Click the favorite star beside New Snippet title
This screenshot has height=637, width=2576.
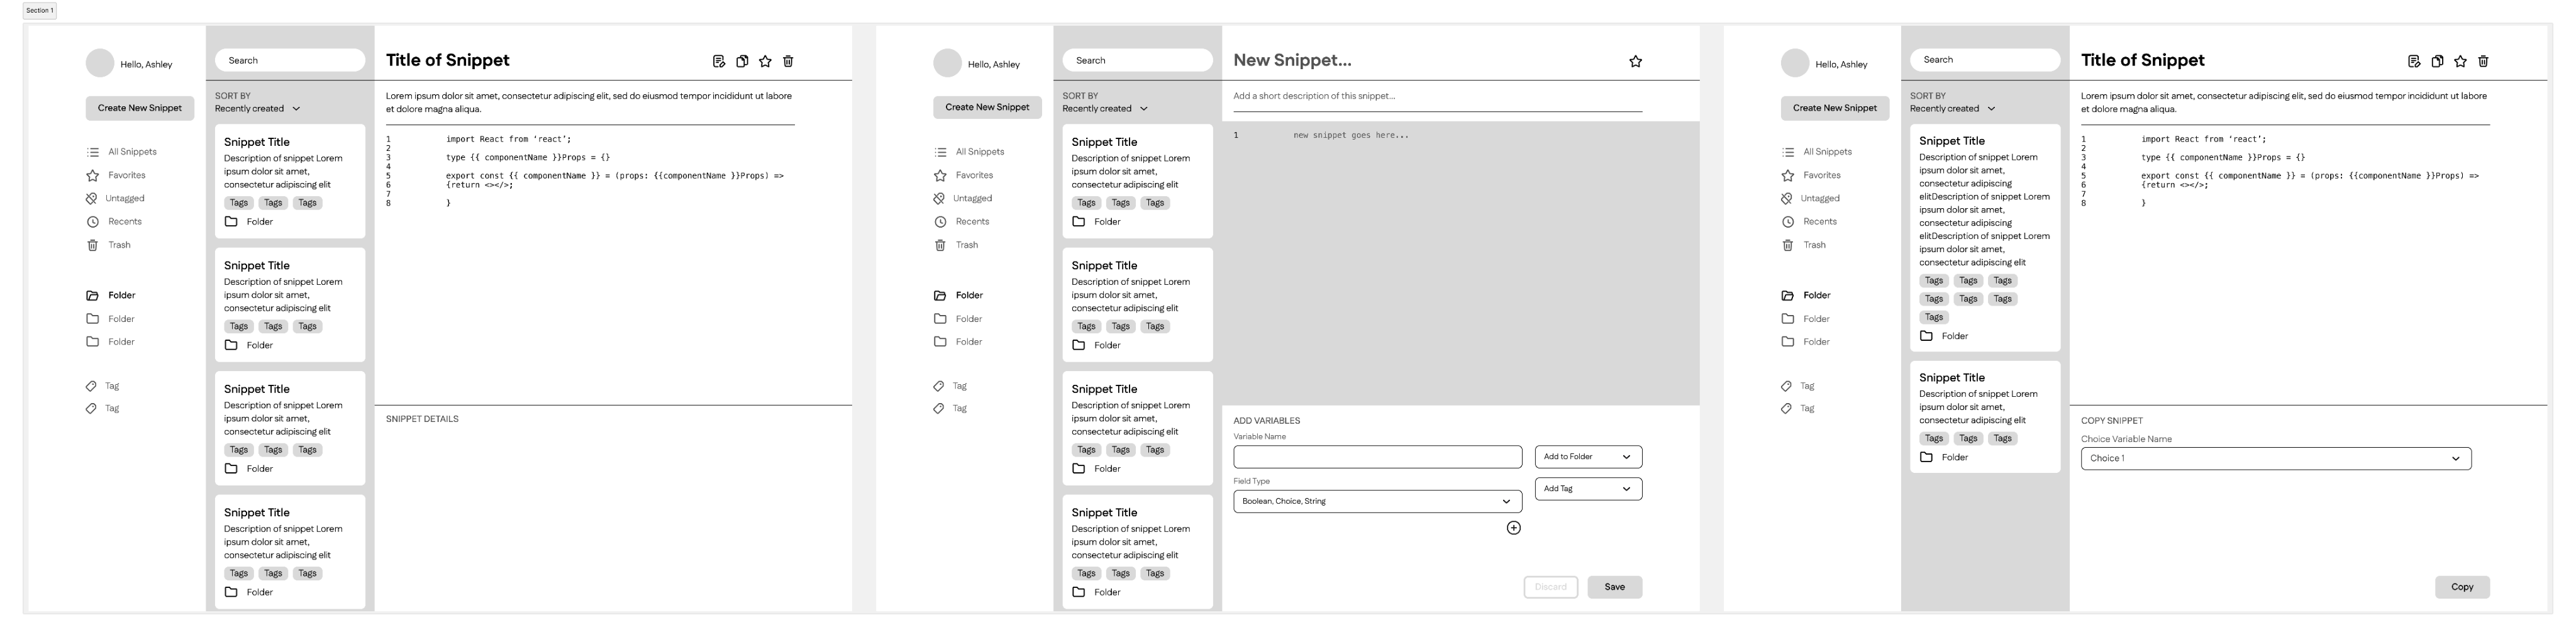pos(1635,61)
